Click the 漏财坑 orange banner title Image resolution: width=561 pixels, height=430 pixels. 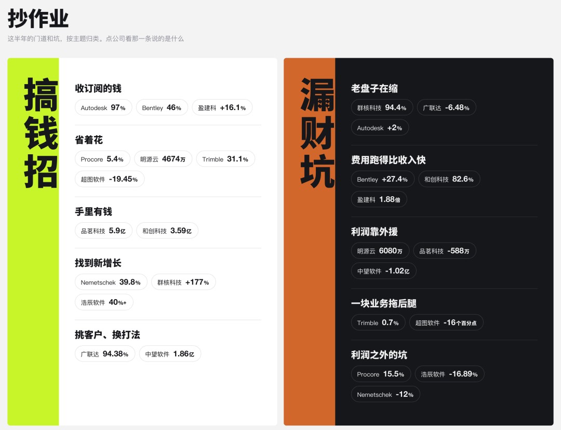click(x=317, y=132)
